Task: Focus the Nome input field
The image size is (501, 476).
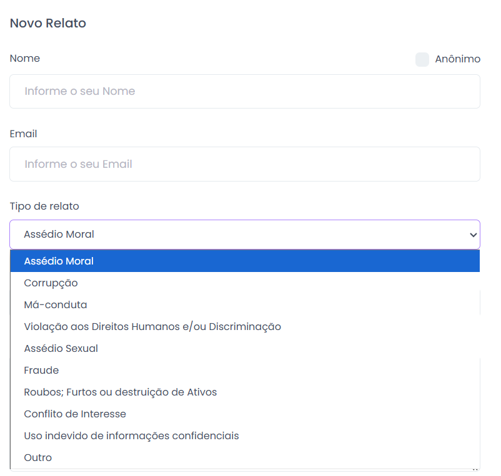Action: coord(245,91)
